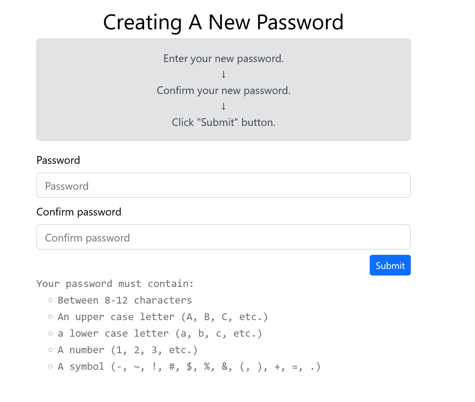Click the lower case letter requirement
The image size is (475, 402).
pyautogui.click(x=160, y=333)
